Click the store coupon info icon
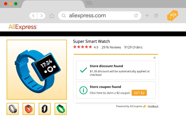The image size is (186, 116). [83, 90]
